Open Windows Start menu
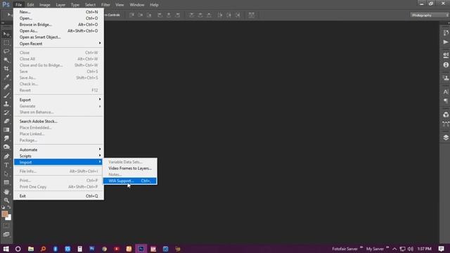This screenshot has width=450, height=253. 6,249
